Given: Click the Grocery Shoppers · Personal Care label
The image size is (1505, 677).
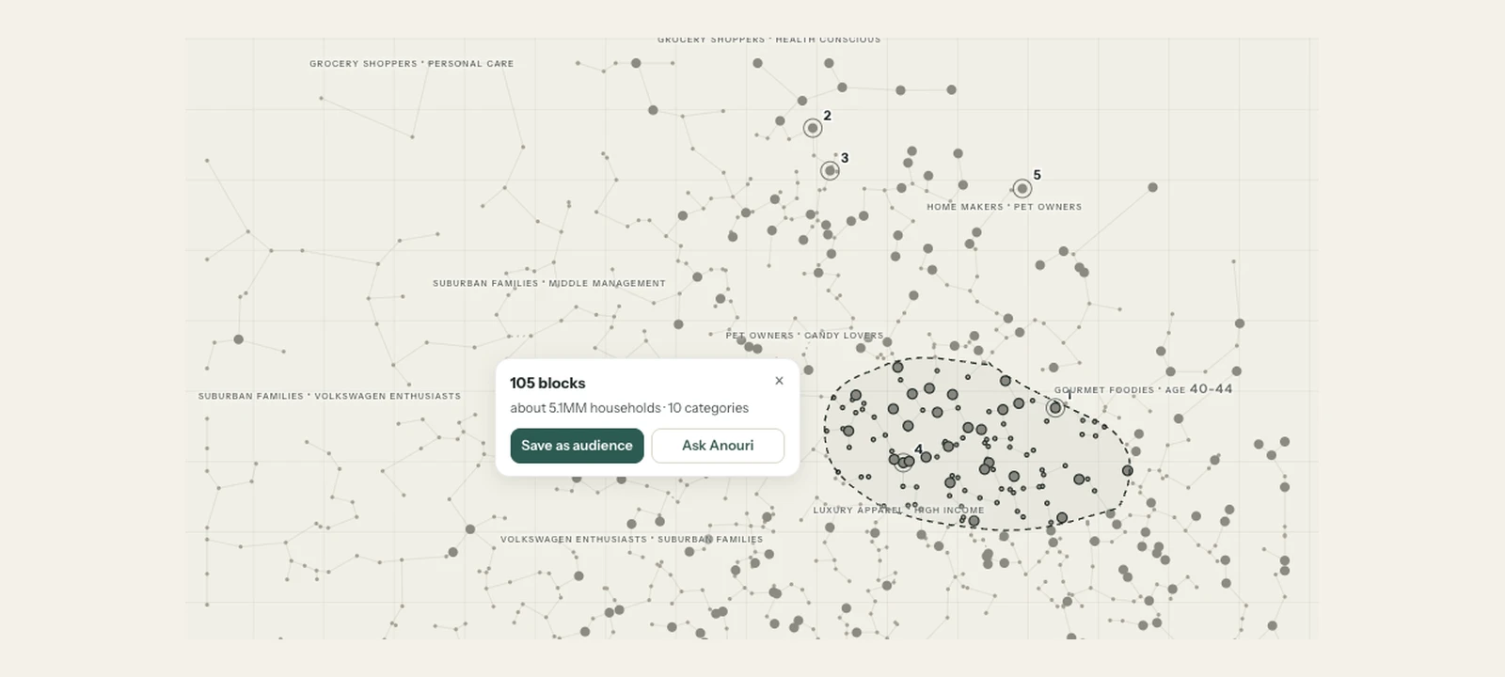Looking at the screenshot, I should click(412, 64).
